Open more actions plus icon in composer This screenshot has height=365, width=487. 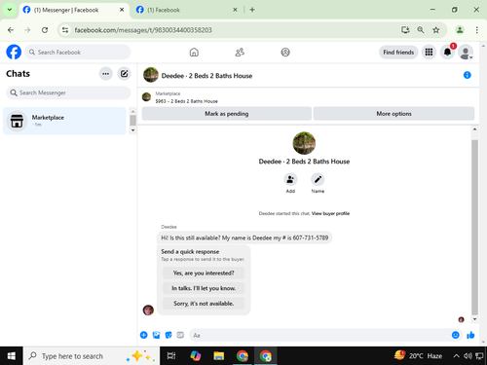pyautogui.click(x=144, y=335)
